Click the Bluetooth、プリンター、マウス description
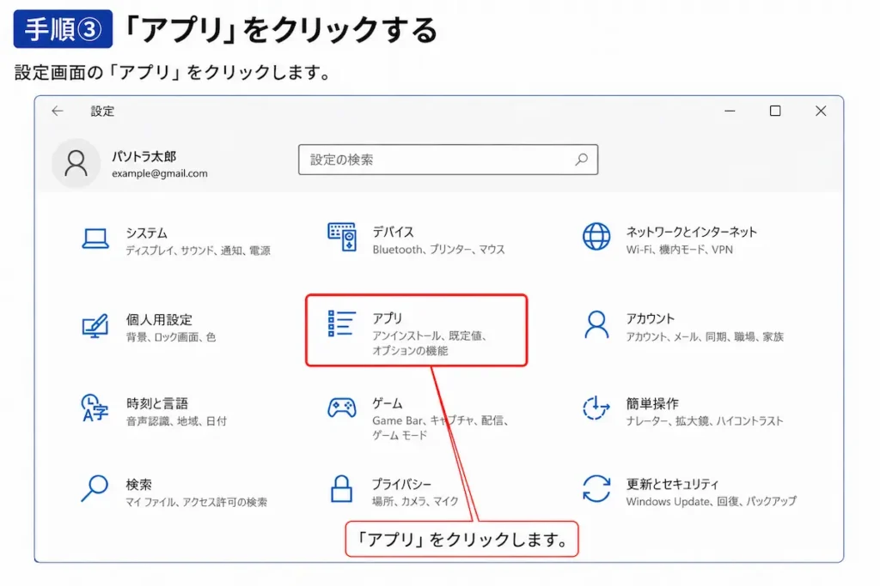The width and height of the screenshot is (880, 586). coord(438,250)
